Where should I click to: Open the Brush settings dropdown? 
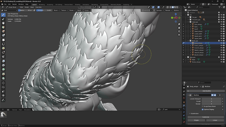56,10
